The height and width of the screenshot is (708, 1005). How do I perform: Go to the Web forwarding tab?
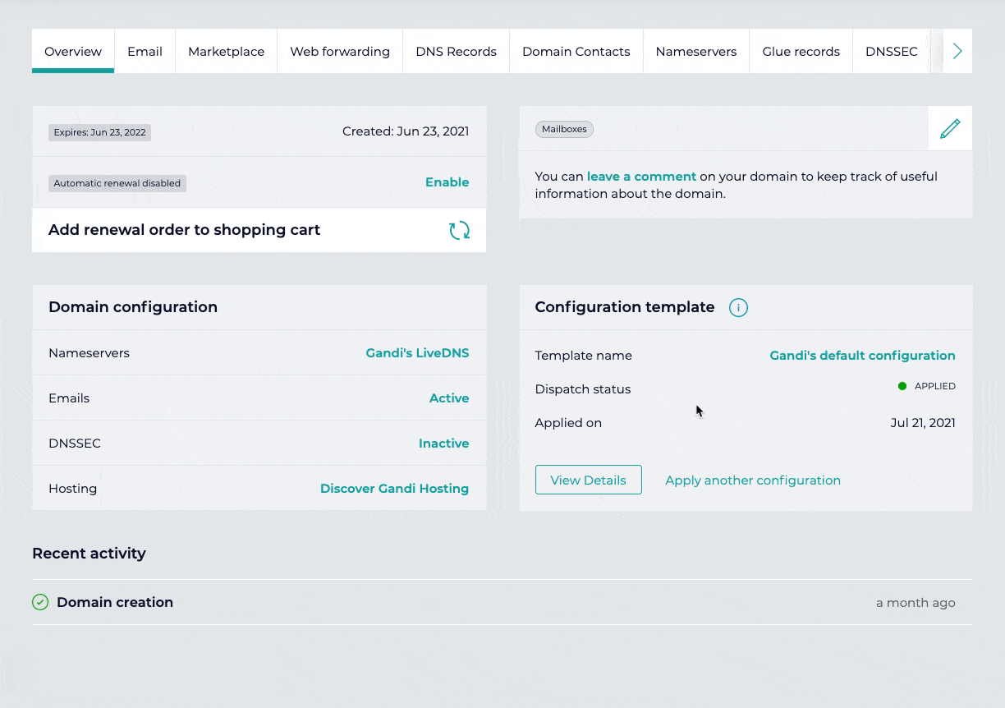pos(339,52)
